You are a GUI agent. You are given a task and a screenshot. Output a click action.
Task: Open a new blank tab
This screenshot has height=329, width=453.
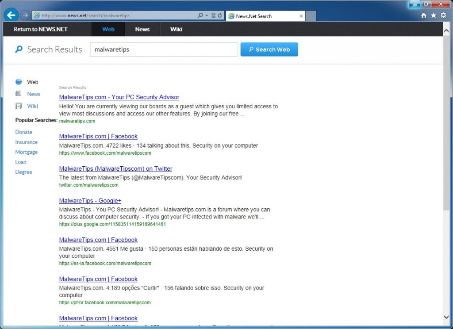pos(311,16)
